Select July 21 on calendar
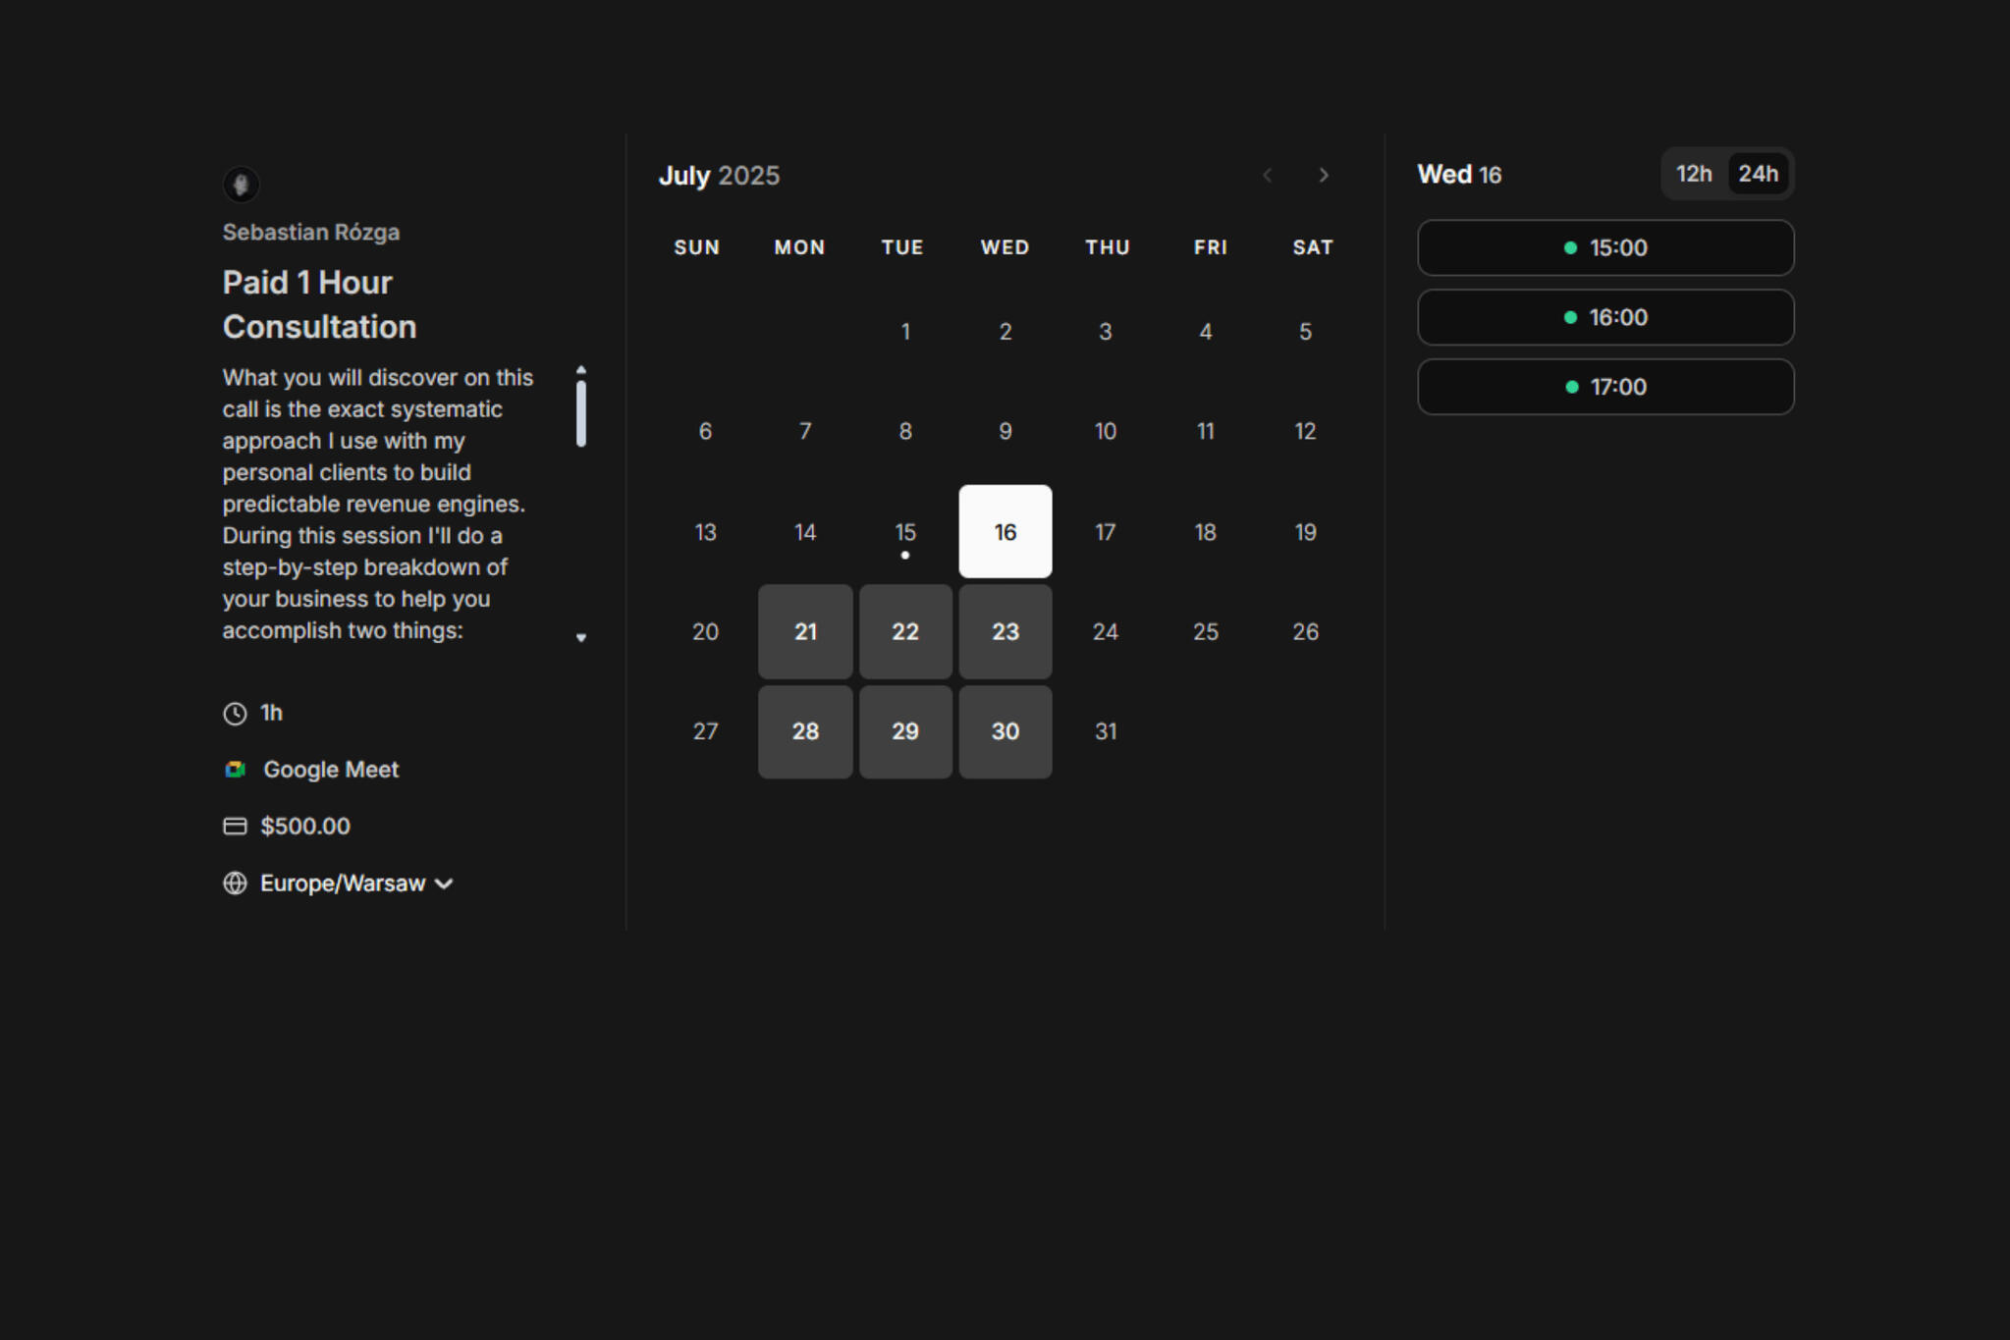This screenshot has height=1340, width=2010. 805,632
